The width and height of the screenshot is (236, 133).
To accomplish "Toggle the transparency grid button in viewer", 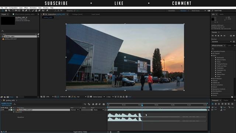I will tap(91, 97).
